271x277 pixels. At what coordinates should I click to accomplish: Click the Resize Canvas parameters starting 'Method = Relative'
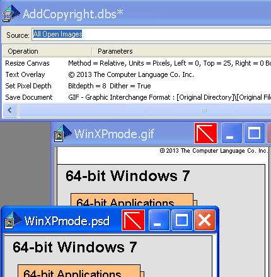pyautogui.click(x=170, y=63)
